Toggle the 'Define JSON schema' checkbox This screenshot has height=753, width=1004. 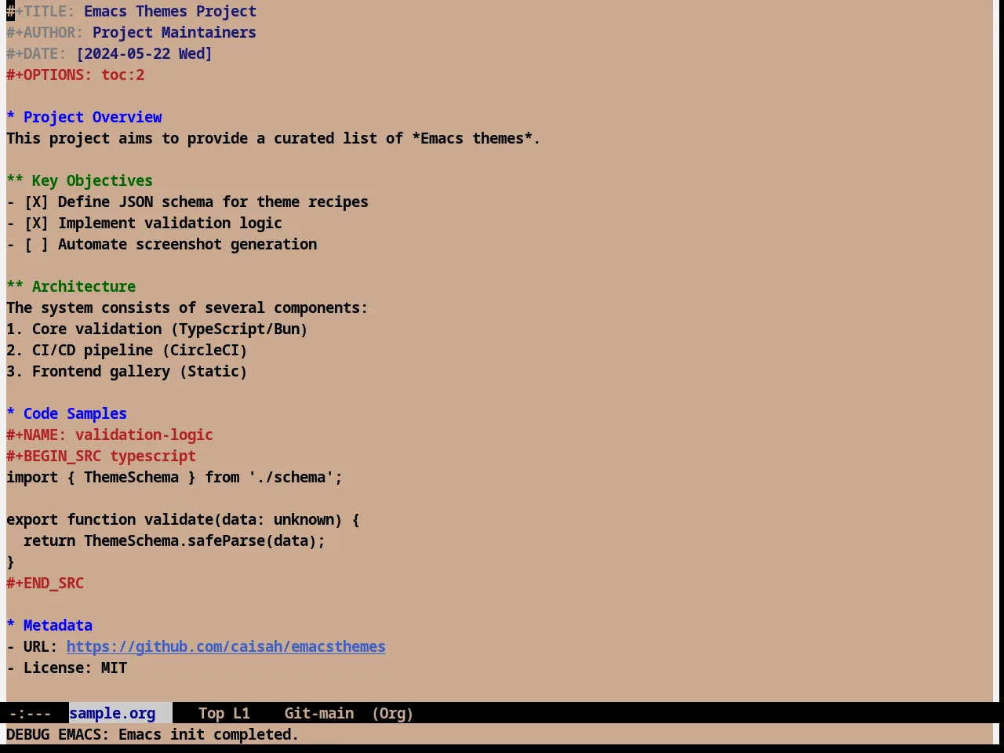36,202
